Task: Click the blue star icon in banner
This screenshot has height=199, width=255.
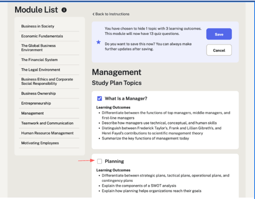Action: click(98, 42)
